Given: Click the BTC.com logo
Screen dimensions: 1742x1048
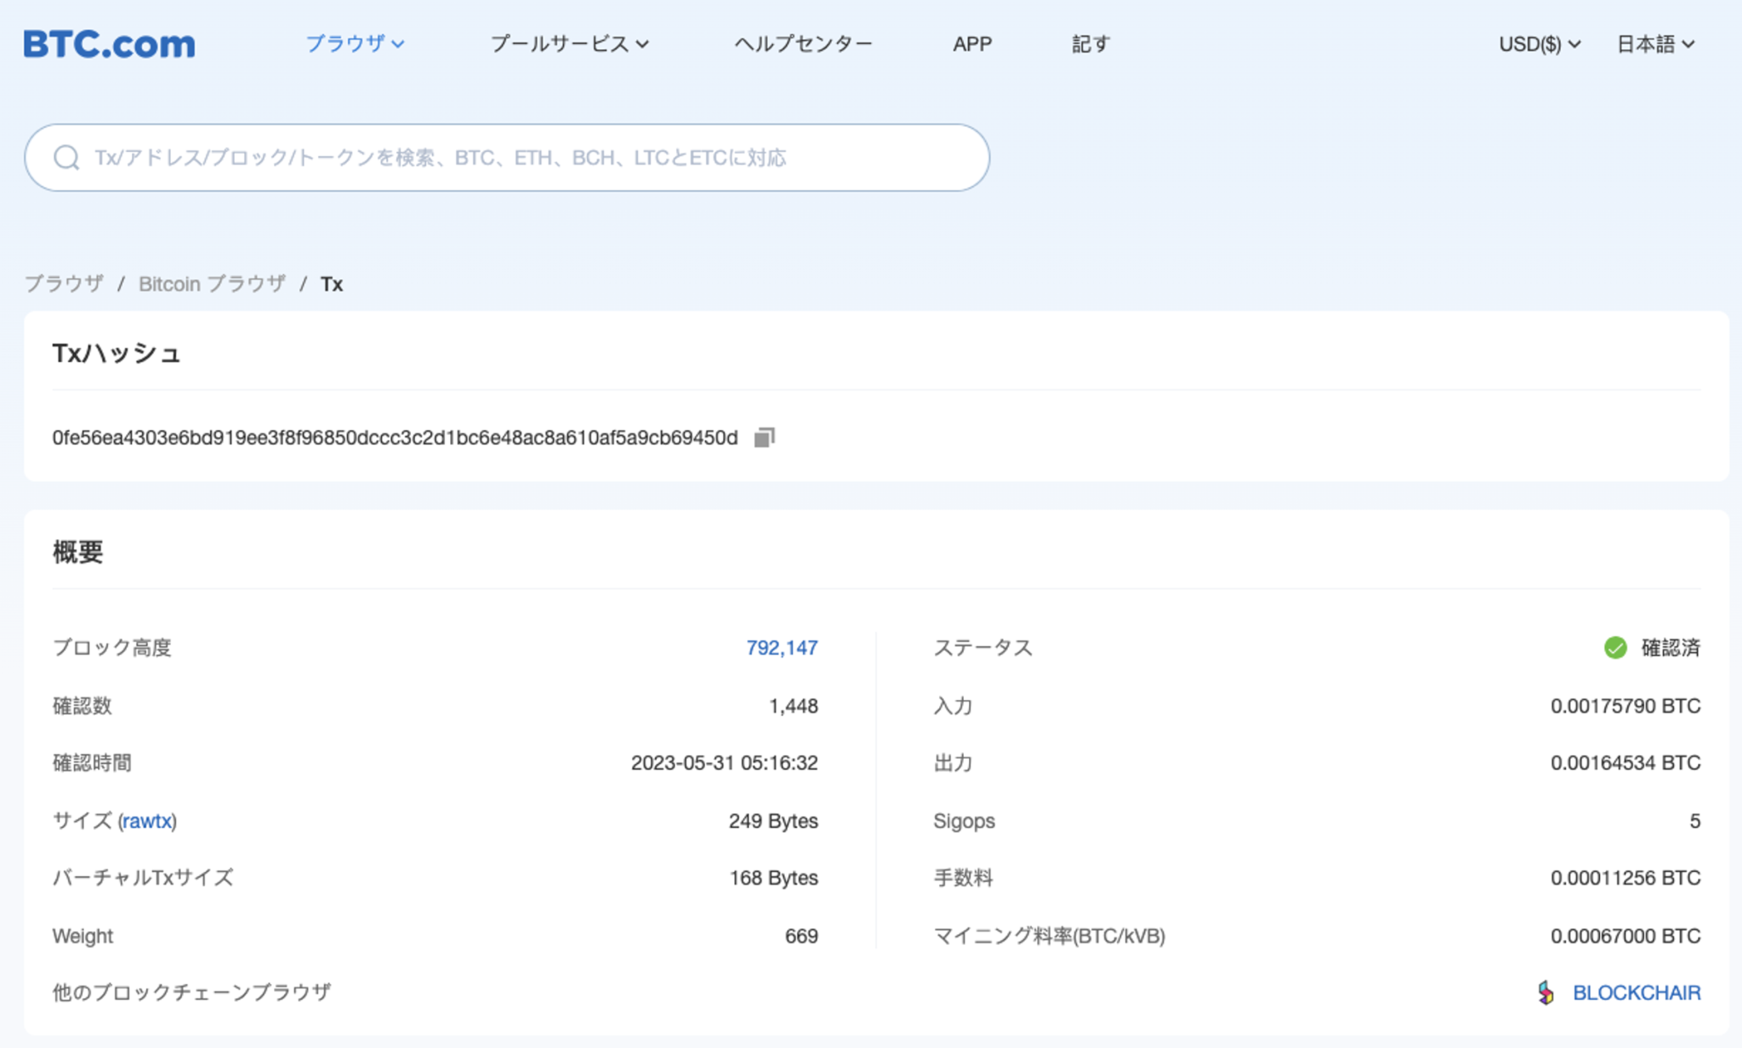Looking at the screenshot, I should click(109, 43).
